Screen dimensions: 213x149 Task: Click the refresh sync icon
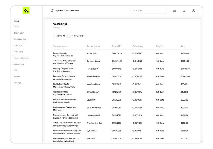(52, 11)
